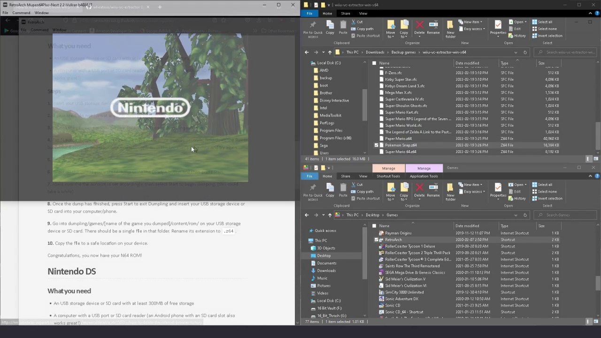Open the AMD folder in wiiu-vc-extractor navigation pane
Image resolution: width=601 pixels, height=338 pixels.
point(324,70)
